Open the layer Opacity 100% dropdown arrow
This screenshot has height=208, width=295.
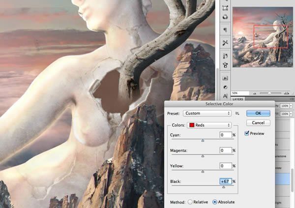(x=291, y=106)
